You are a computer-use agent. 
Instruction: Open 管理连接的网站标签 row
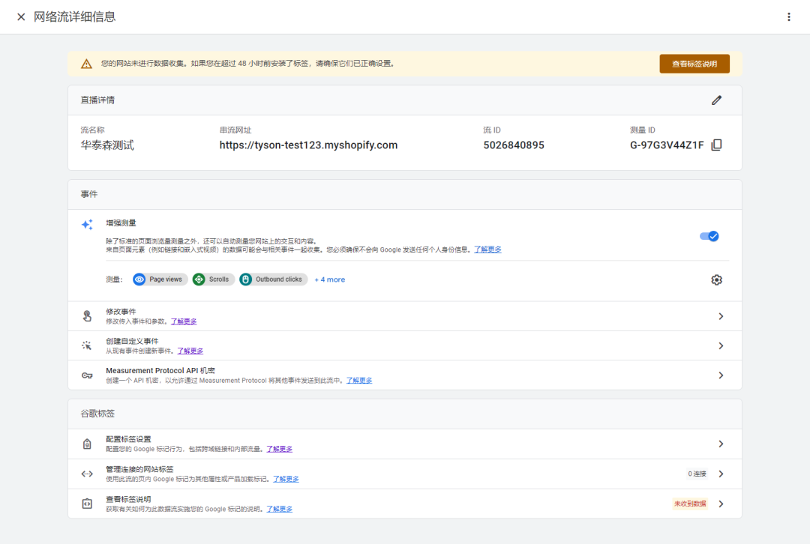point(721,474)
